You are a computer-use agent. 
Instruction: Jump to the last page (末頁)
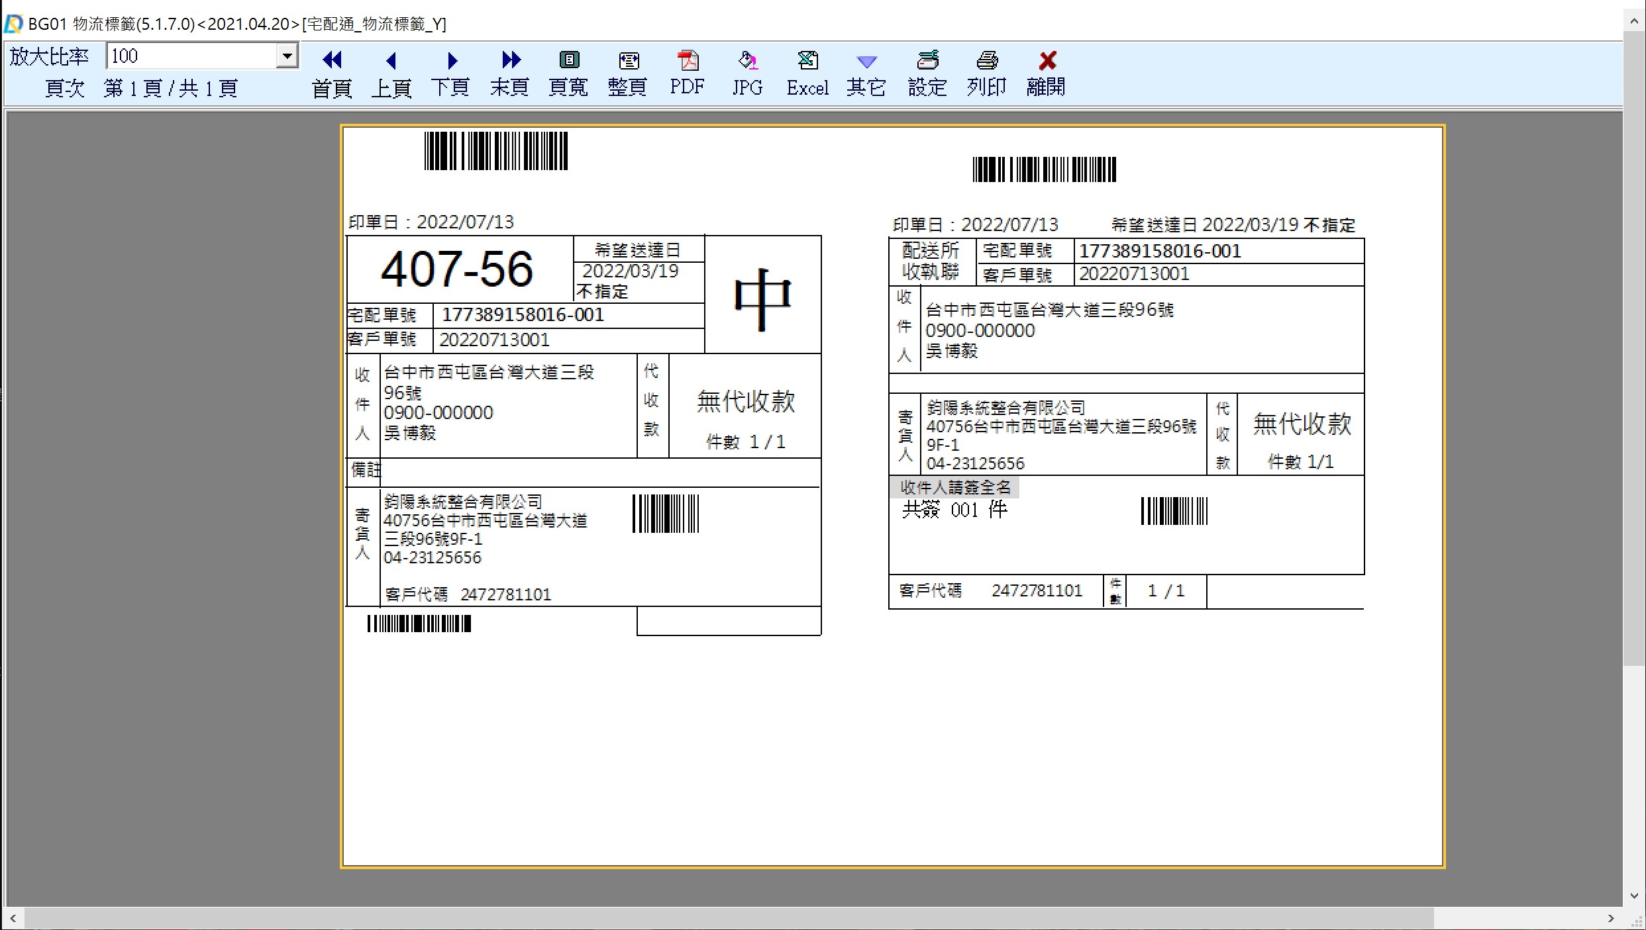pos(510,73)
